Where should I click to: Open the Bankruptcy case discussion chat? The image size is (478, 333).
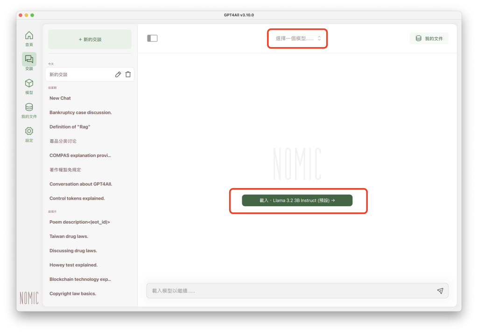coord(80,112)
